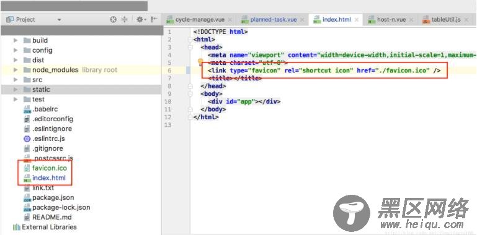Select README.md in the project tree
Screen dimensions: 477x235
point(51,217)
